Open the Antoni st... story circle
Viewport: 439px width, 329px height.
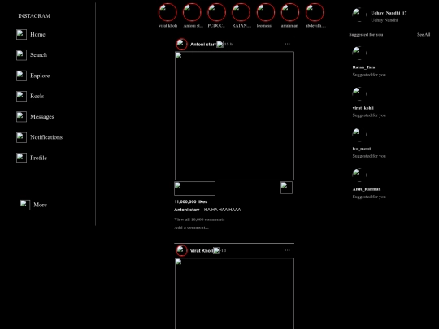coord(192,12)
